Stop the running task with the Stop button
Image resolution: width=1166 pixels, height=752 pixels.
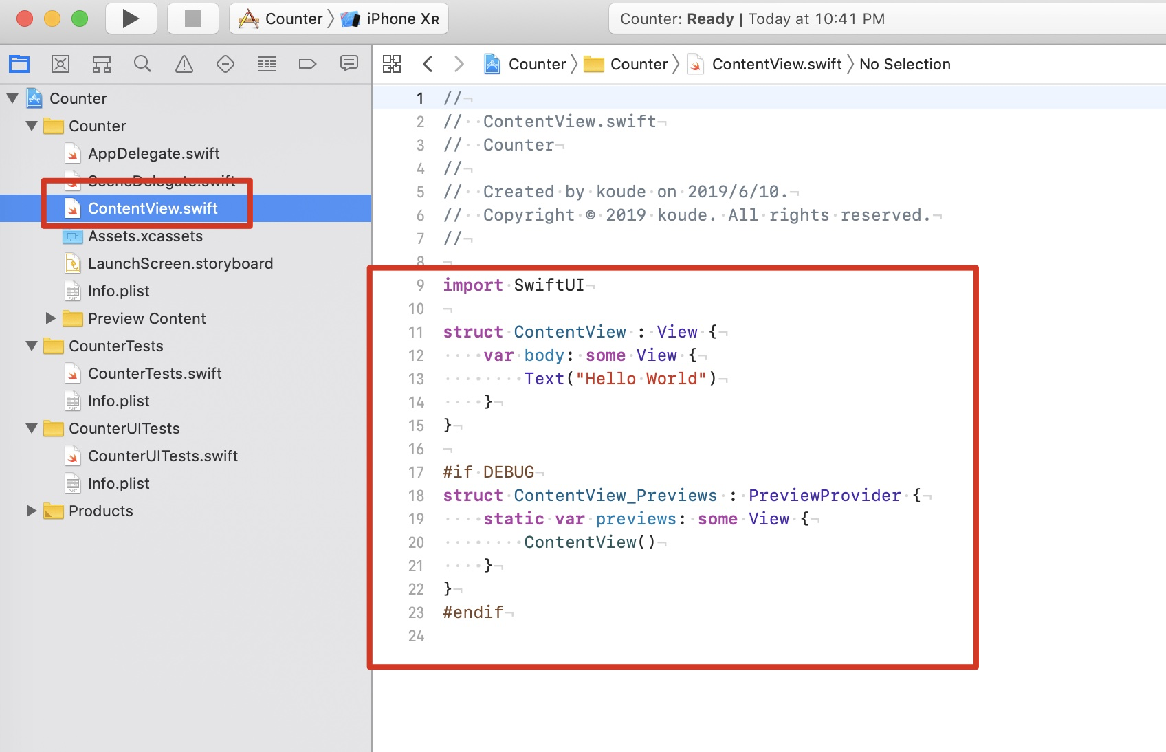click(x=193, y=19)
